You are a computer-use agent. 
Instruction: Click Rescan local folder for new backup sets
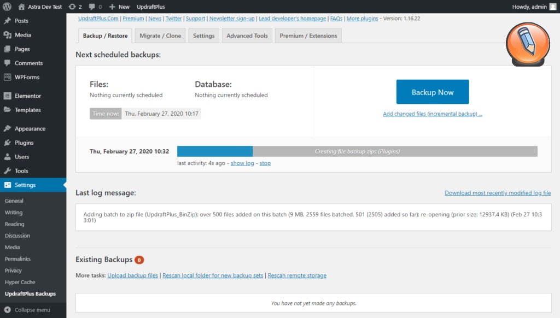click(213, 275)
